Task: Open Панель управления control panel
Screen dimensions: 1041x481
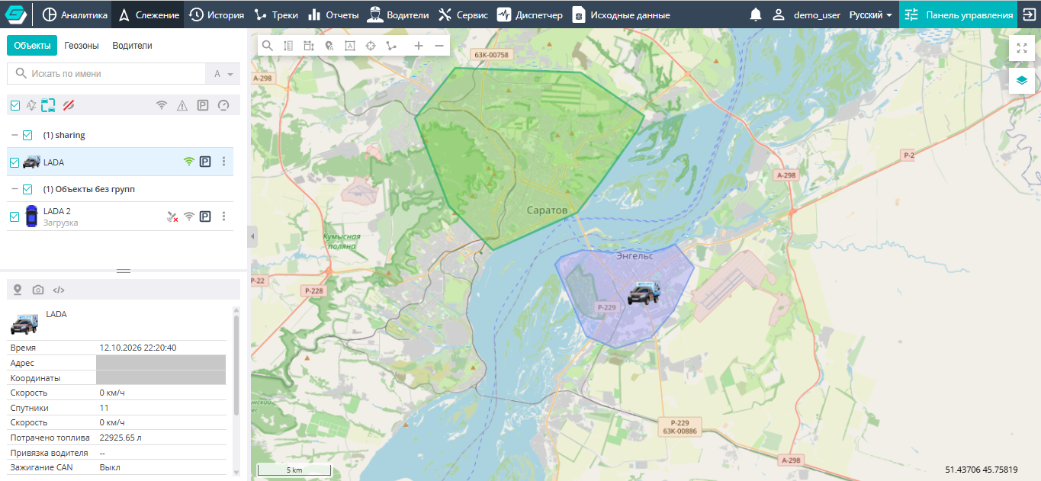Action: (958, 14)
